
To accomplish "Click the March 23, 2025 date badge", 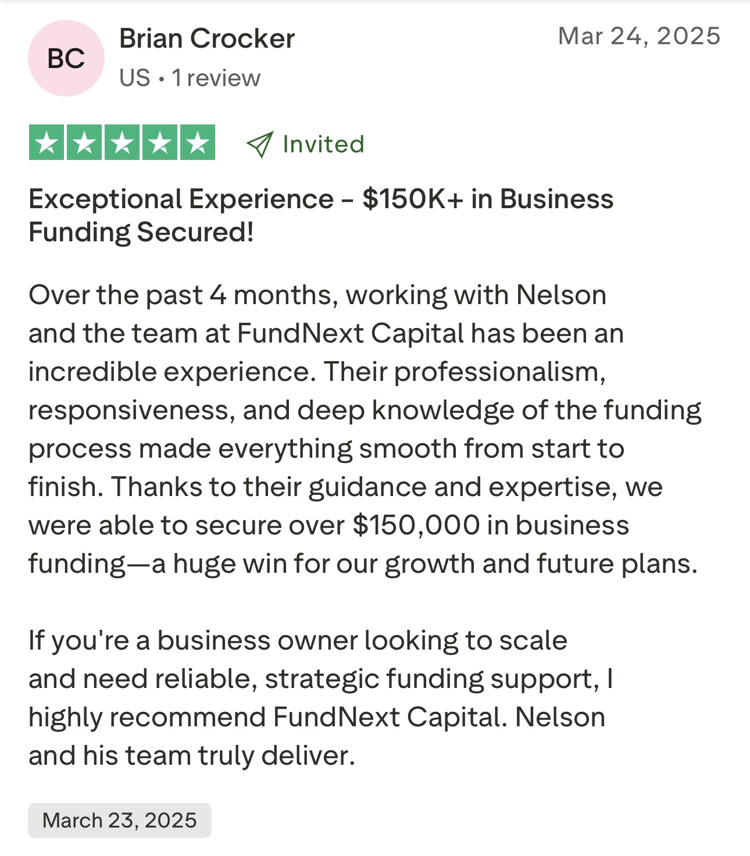I will coord(120,820).
